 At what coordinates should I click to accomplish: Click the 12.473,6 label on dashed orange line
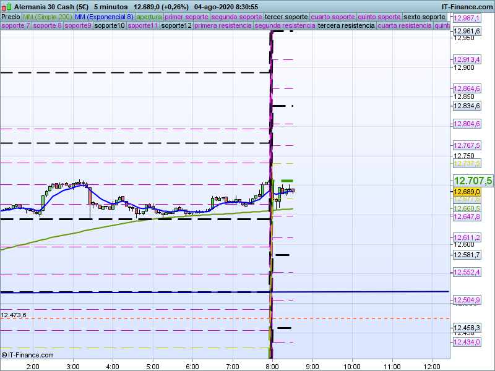point(14,315)
